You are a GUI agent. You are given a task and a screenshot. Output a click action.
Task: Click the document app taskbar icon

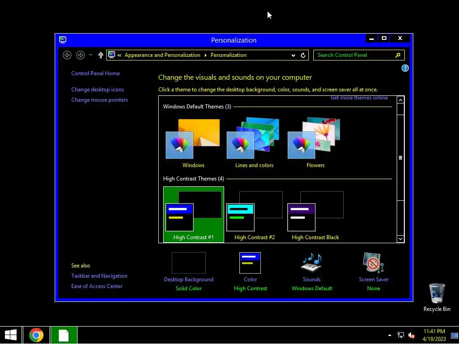pos(64,335)
